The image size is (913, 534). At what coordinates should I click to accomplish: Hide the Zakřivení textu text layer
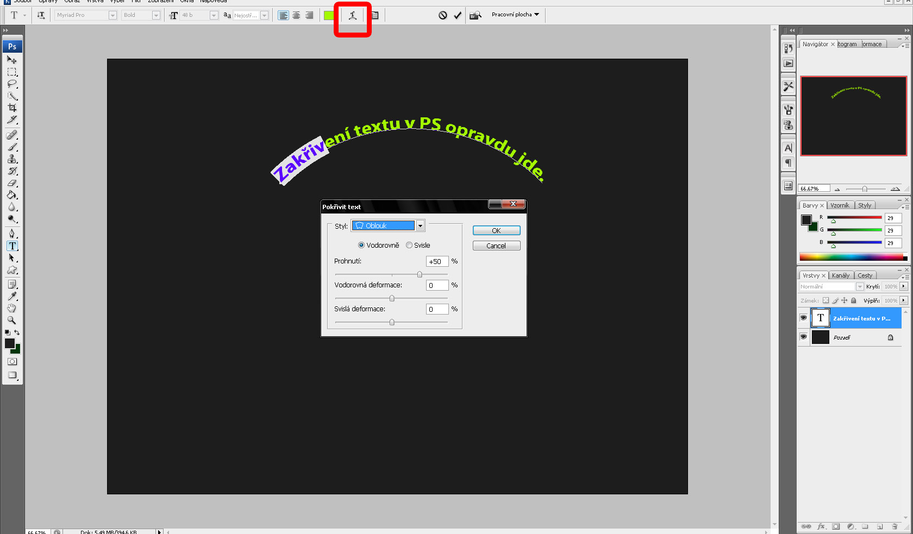point(803,318)
